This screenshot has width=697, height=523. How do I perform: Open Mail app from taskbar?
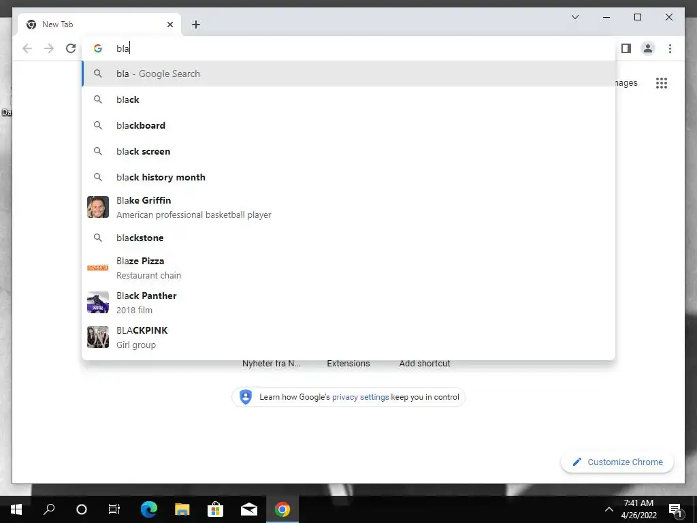(x=249, y=509)
